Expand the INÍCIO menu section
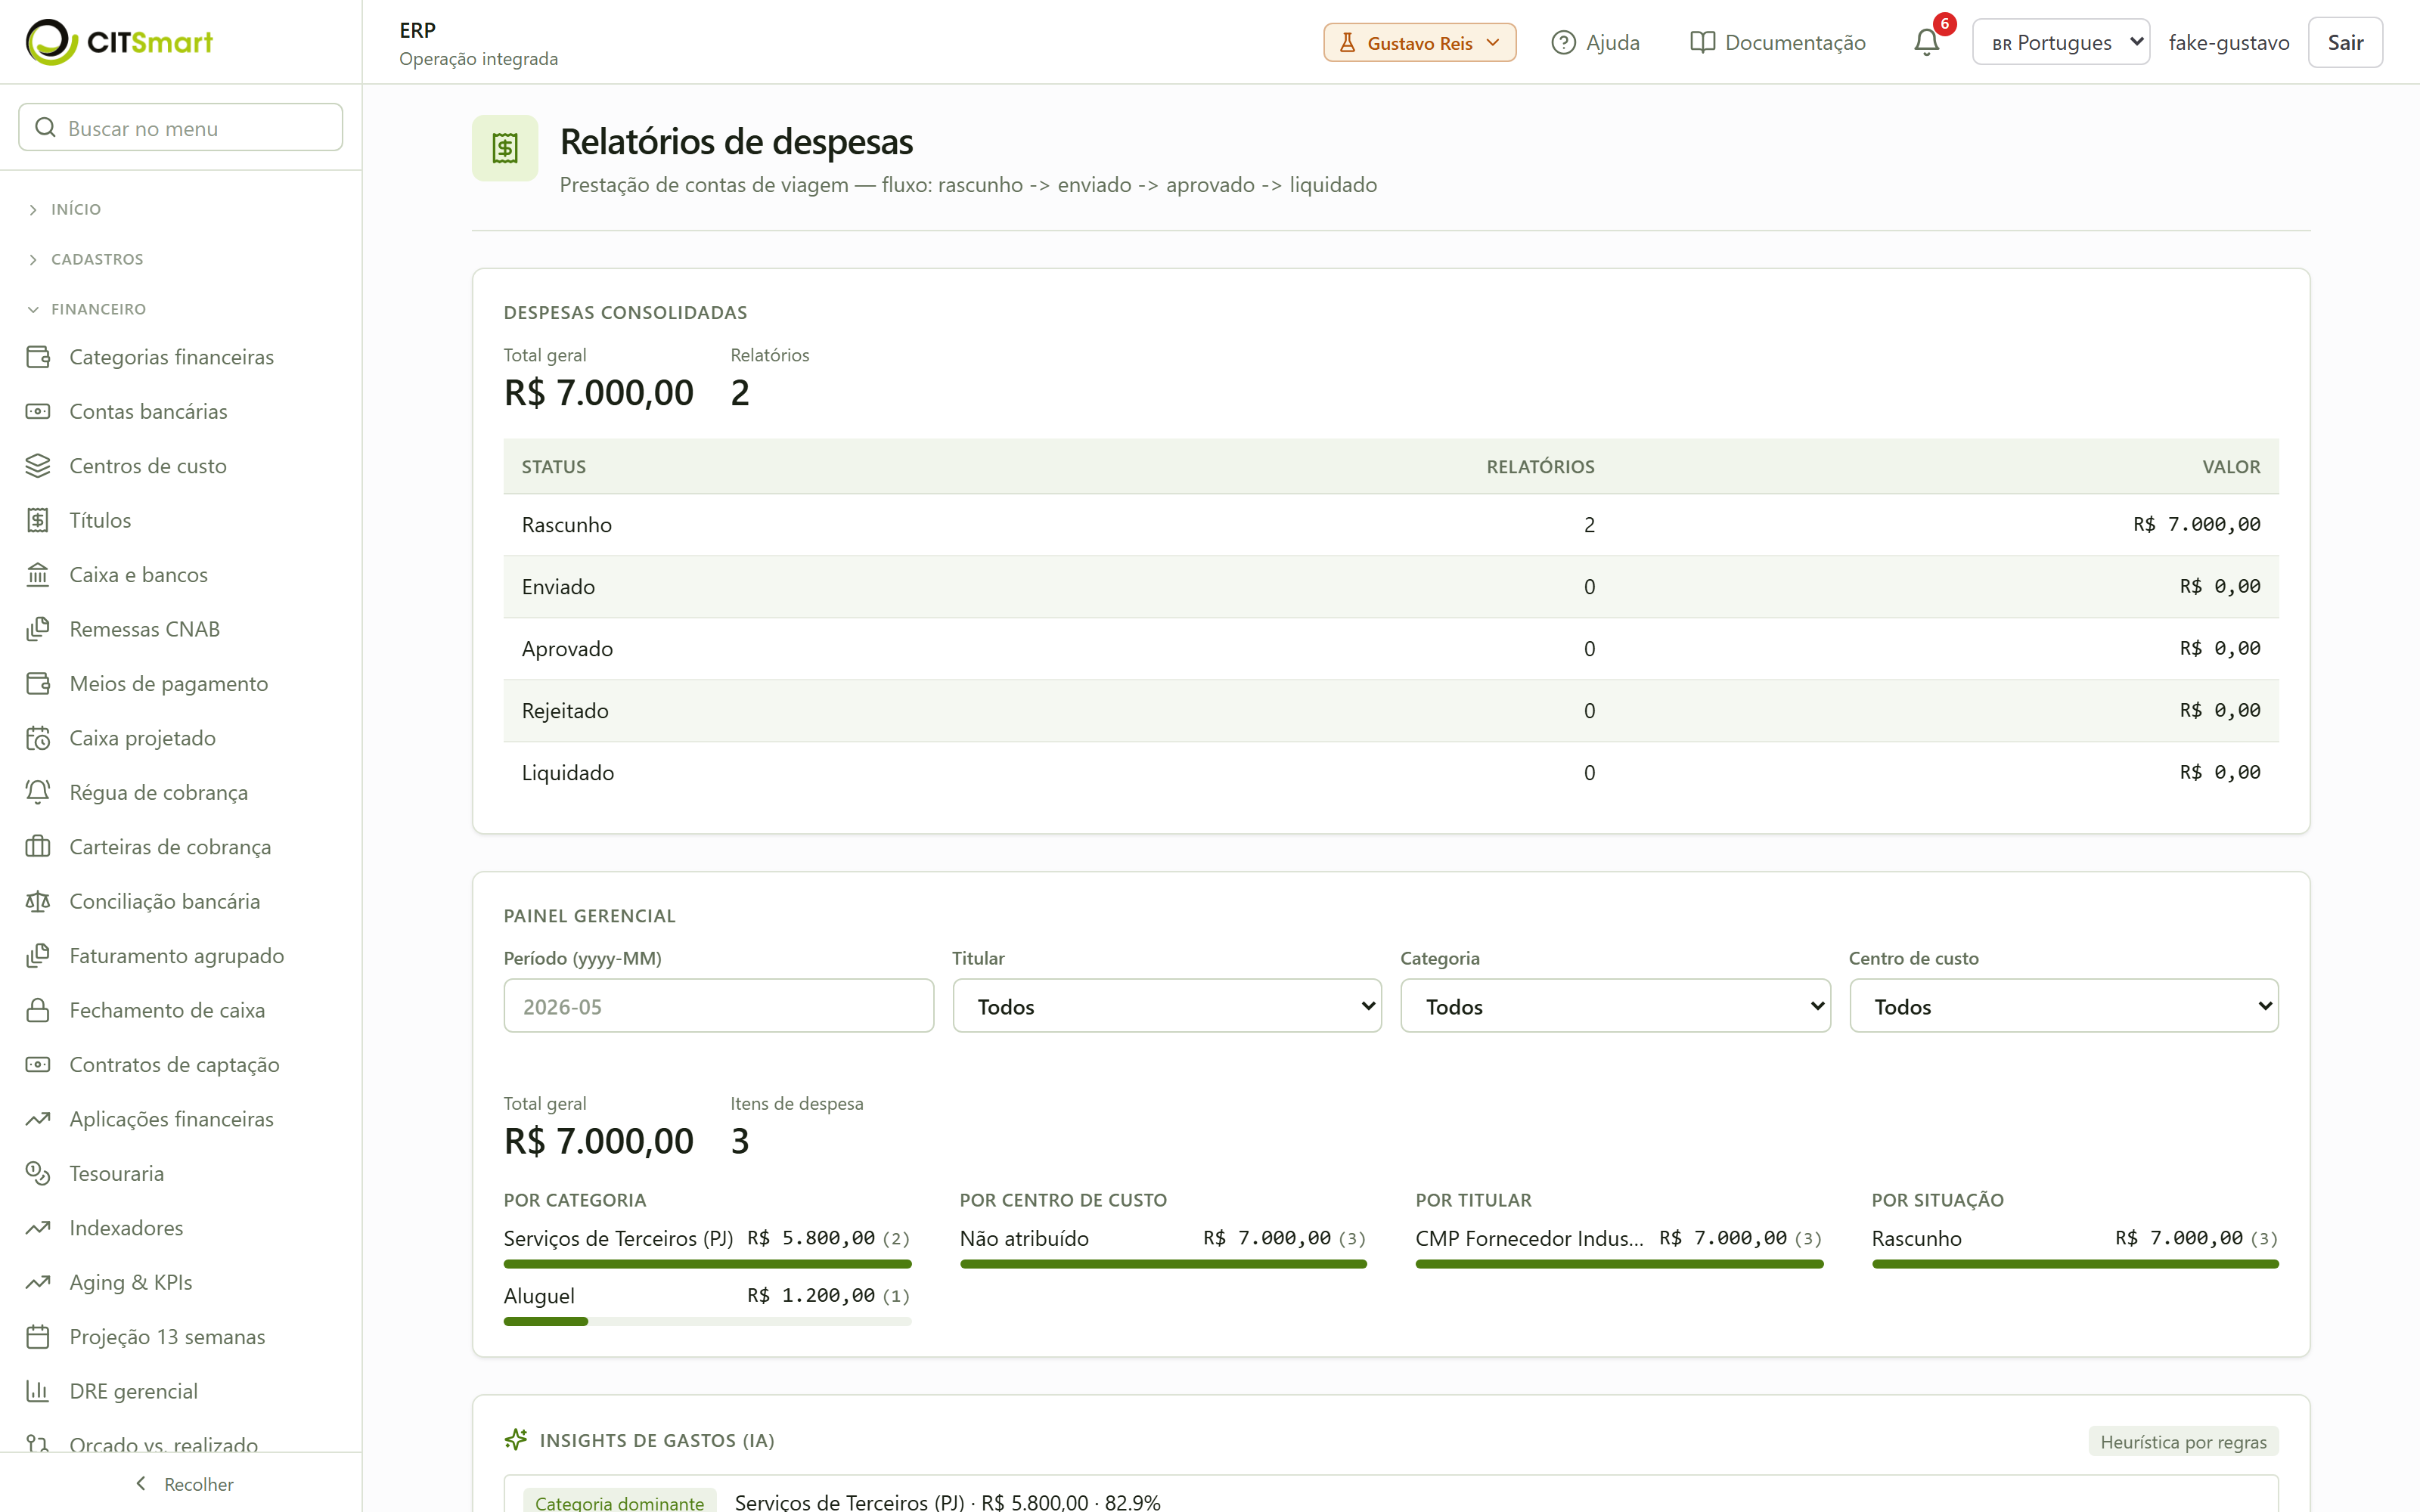This screenshot has height=1512, width=2420. click(x=76, y=209)
